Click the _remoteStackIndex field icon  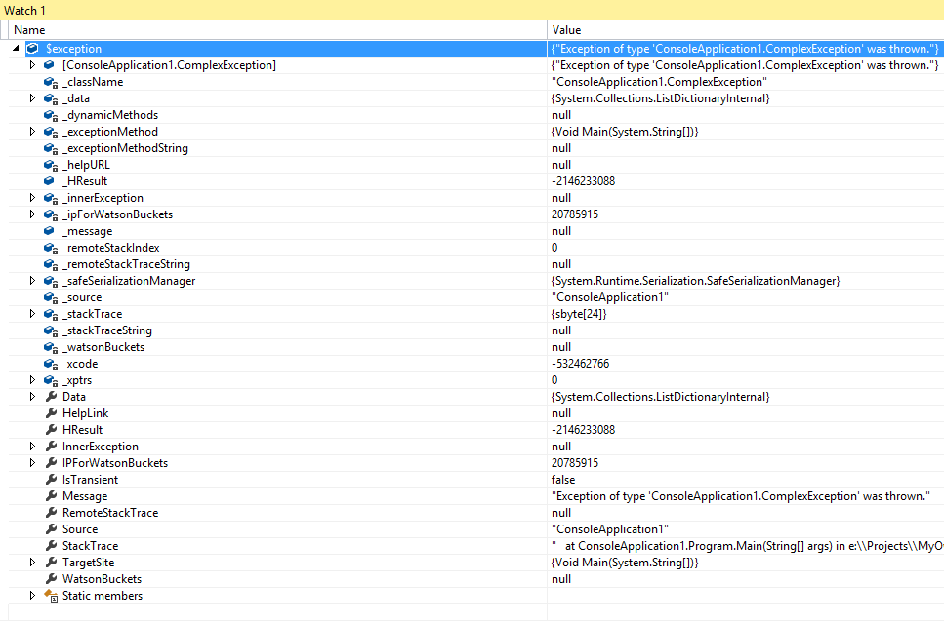coord(51,249)
